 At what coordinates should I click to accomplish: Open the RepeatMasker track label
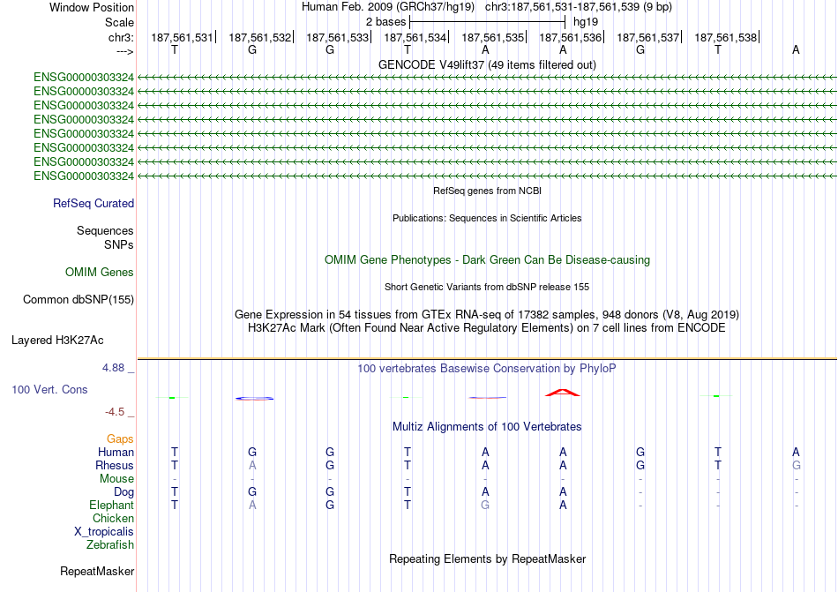coord(97,572)
